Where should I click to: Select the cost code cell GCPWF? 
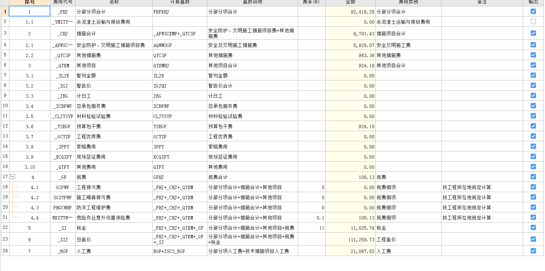[63, 187]
